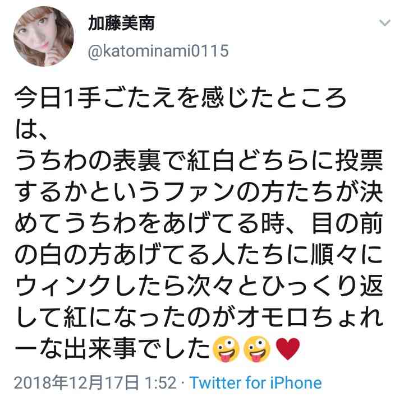Click the line starting するかというファン
The width and height of the screenshot is (404, 402).
click(199, 193)
